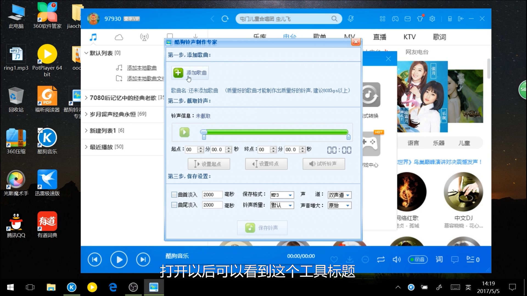Click previous track button in Kugou player

(95, 260)
